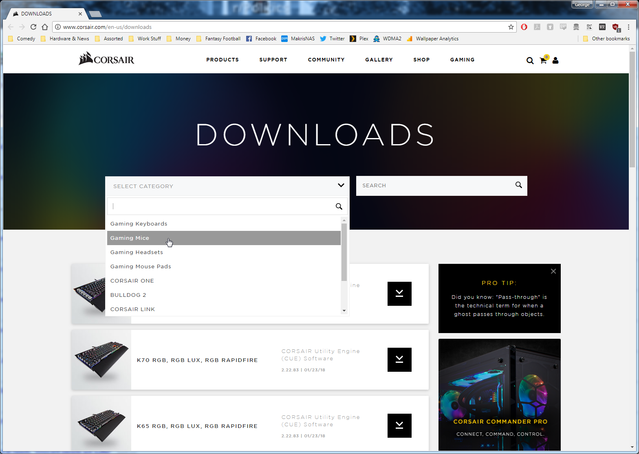Viewport: 639px width, 454px height.
Task: Download K70 RGB CUE software
Action: pyautogui.click(x=399, y=360)
